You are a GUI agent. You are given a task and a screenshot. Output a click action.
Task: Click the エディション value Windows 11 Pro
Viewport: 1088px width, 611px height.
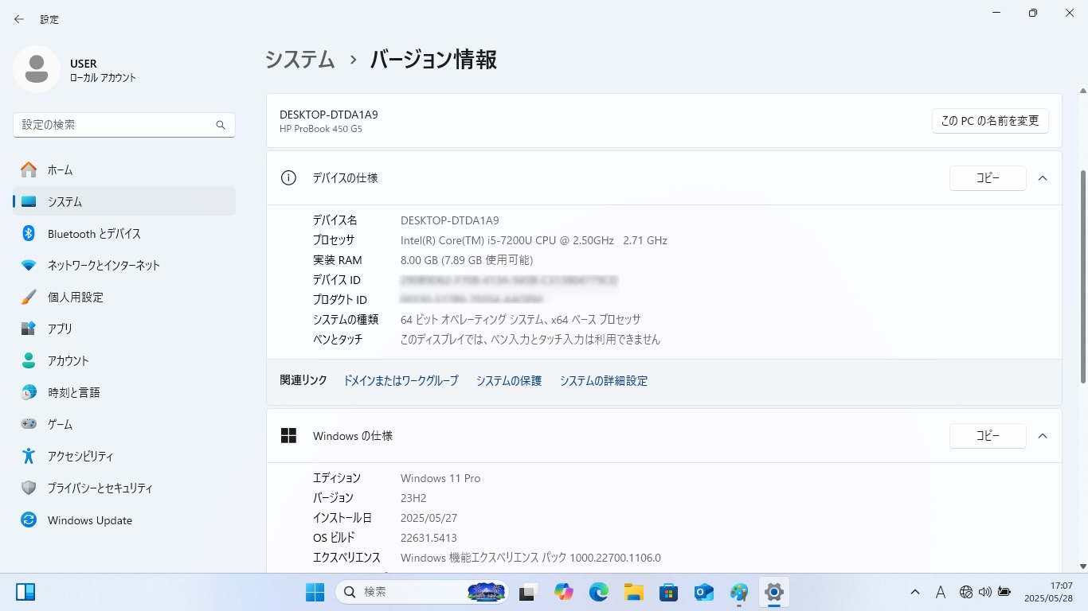(440, 478)
